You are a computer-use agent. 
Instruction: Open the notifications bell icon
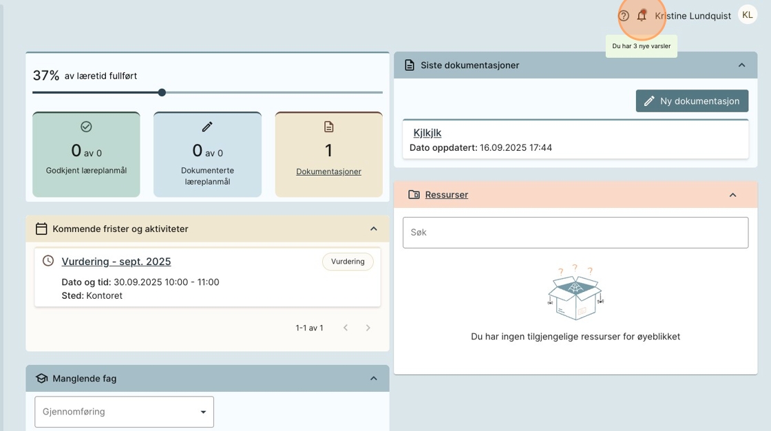coord(642,16)
